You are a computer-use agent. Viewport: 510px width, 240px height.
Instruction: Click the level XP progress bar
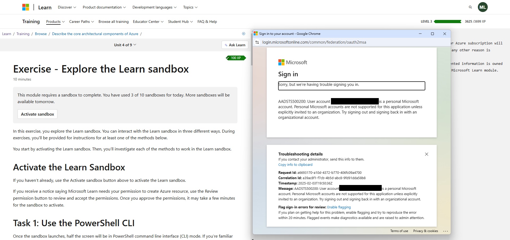tap(448, 22)
